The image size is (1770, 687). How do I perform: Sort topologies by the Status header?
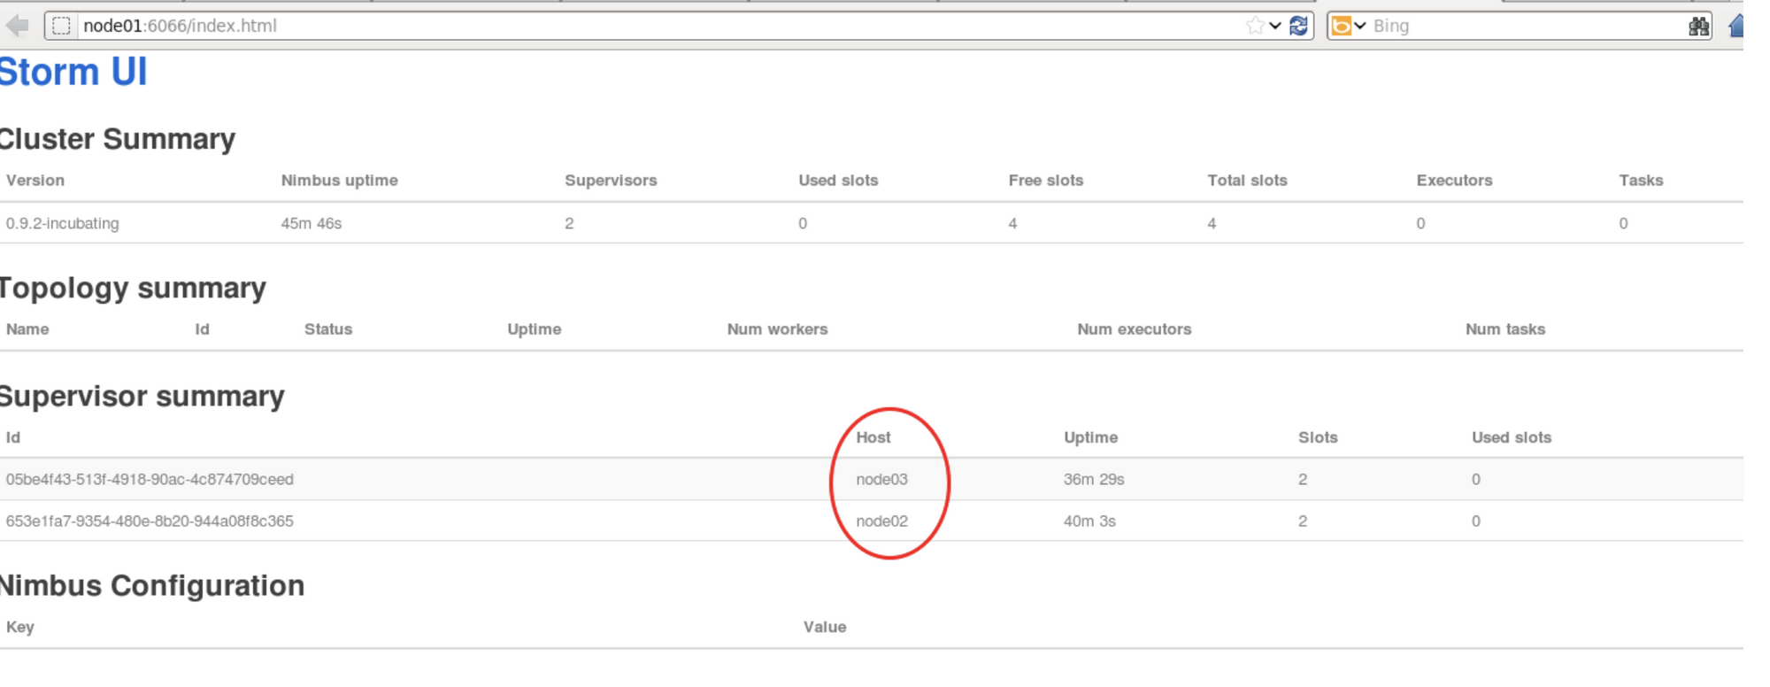[328, 329]
